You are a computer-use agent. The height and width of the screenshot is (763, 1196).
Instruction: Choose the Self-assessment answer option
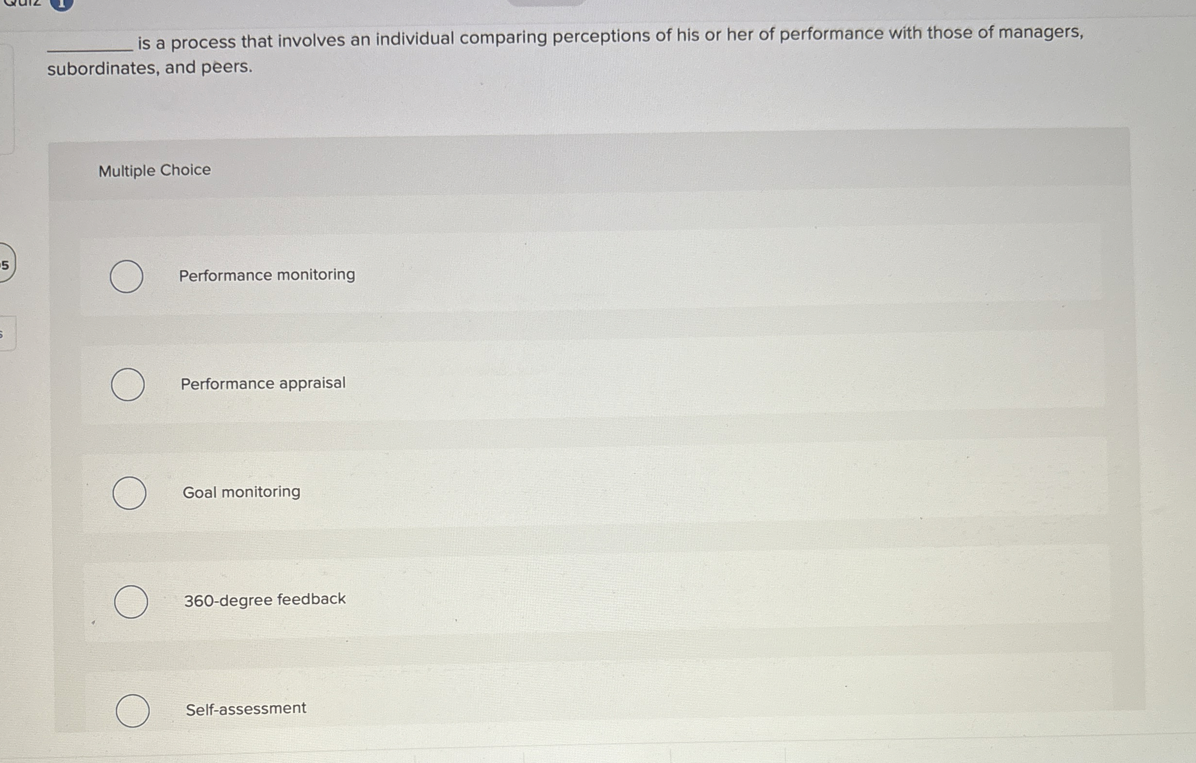[133, 712]
